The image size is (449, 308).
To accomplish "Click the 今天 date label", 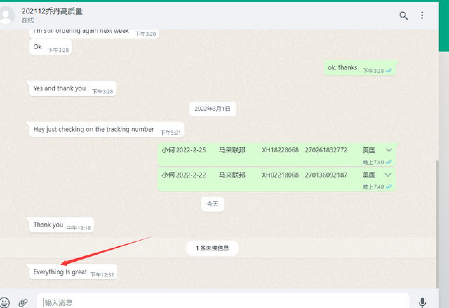I will click(213, 204).
